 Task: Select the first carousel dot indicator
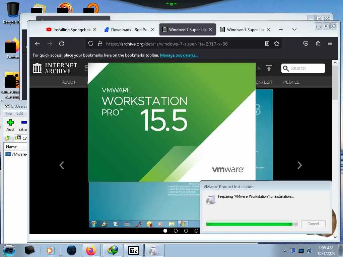click(165, 231)
